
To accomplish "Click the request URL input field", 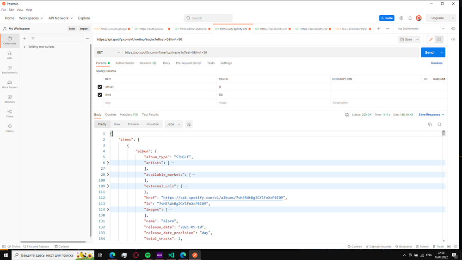I will point(271,52).
